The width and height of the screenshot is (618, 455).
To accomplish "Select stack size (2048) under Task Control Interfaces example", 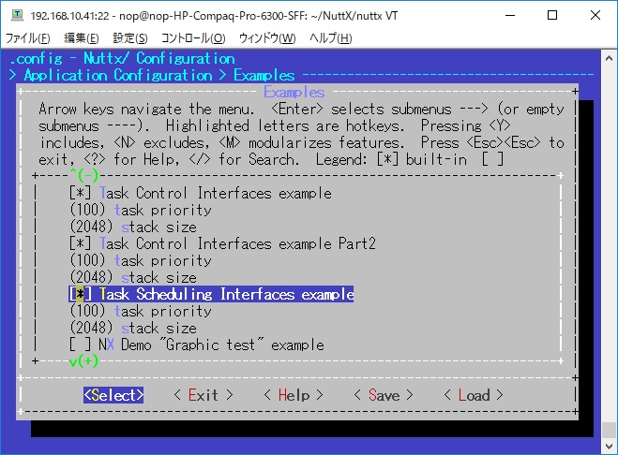I will coord(133,227).
